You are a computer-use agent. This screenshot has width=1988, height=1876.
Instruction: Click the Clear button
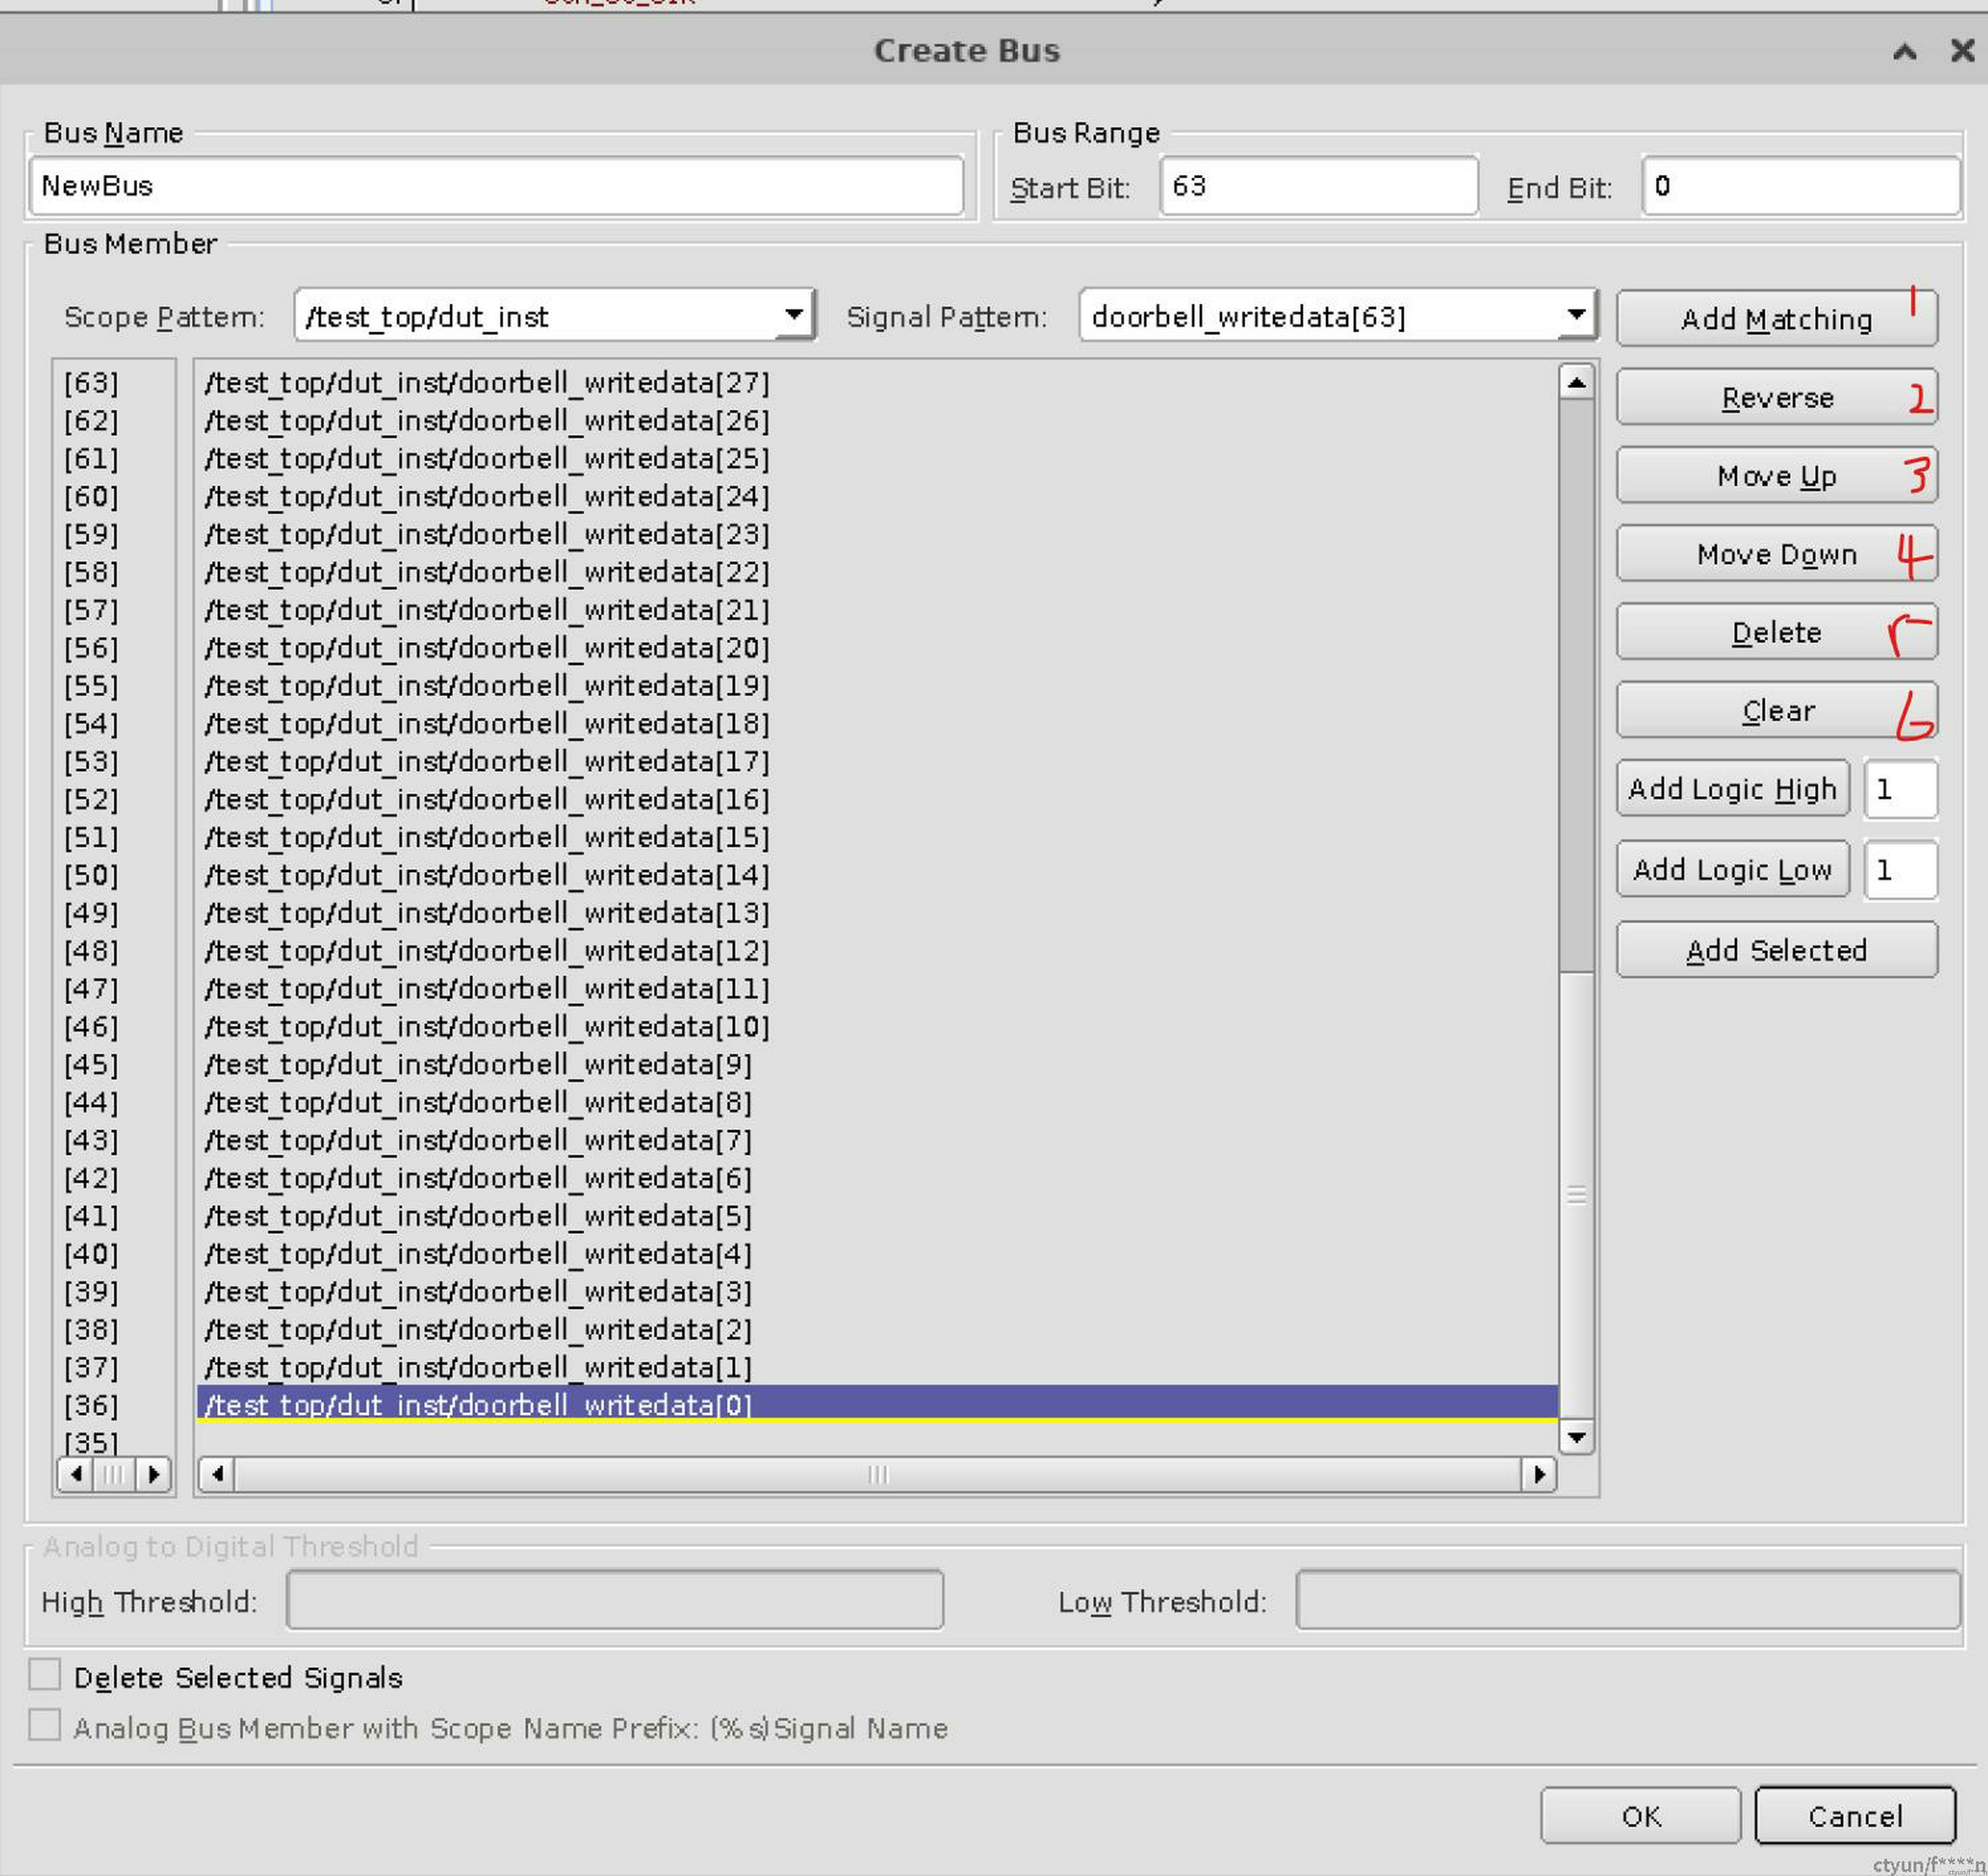tap(1776, 710)
